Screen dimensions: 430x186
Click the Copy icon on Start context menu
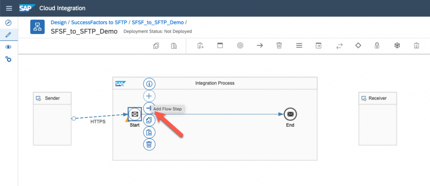point(149,120)
